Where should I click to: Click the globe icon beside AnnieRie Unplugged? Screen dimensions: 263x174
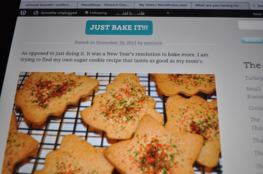coord(36,13)
